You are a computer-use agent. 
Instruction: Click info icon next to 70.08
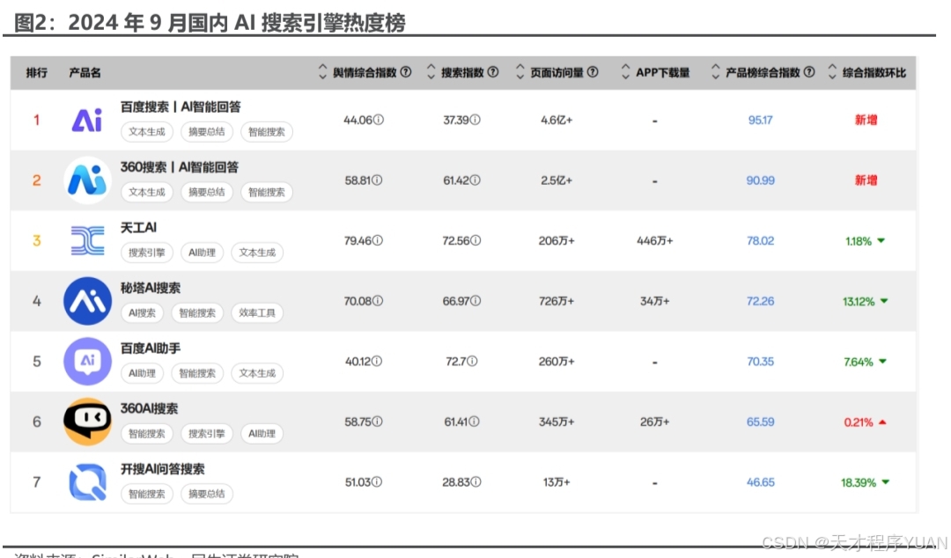click(378, 301)
